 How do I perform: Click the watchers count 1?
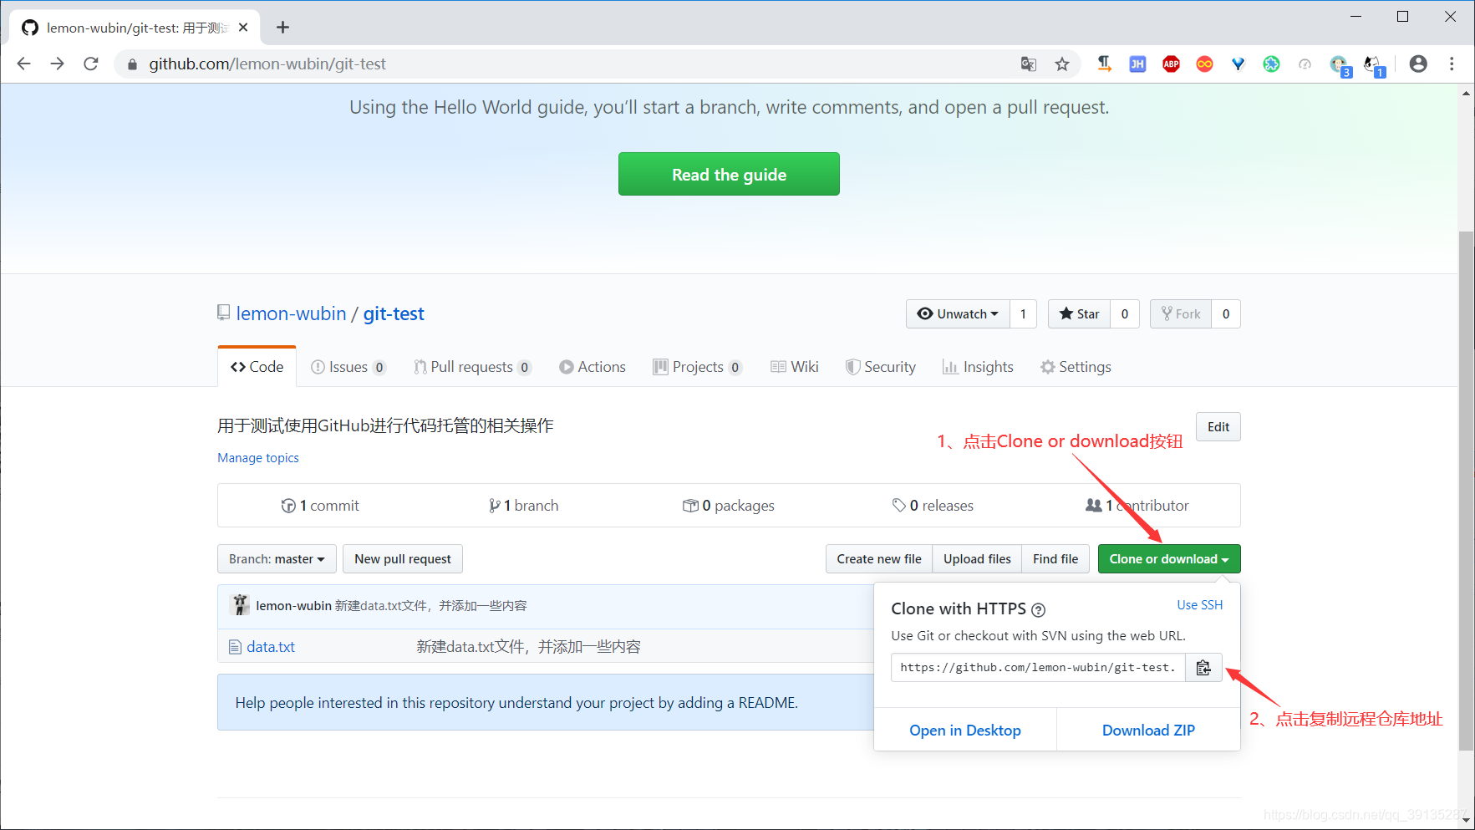[1023, 313]
